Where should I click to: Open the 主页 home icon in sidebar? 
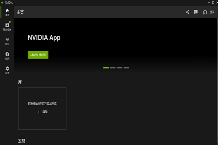(7, 12)
